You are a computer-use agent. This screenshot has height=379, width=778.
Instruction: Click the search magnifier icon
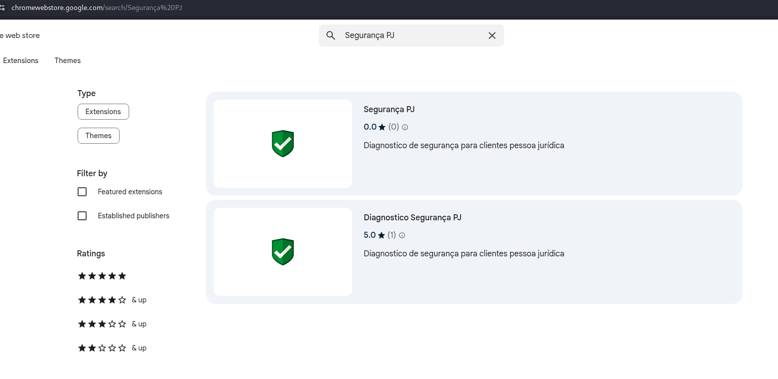(330, 36)
